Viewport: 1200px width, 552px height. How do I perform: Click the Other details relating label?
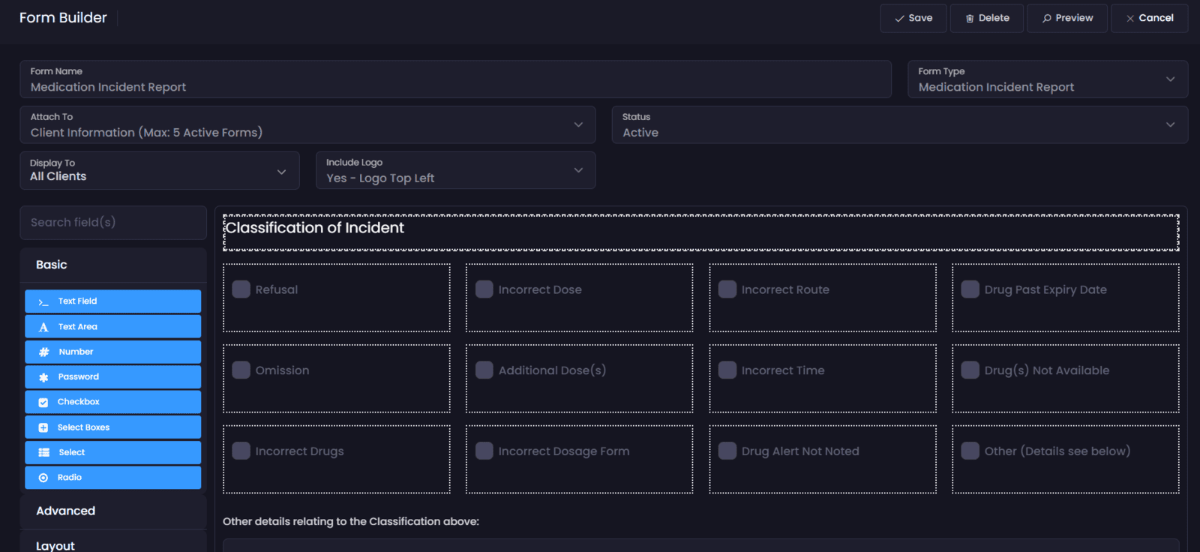pyautogui.click(x=351, y=521)
